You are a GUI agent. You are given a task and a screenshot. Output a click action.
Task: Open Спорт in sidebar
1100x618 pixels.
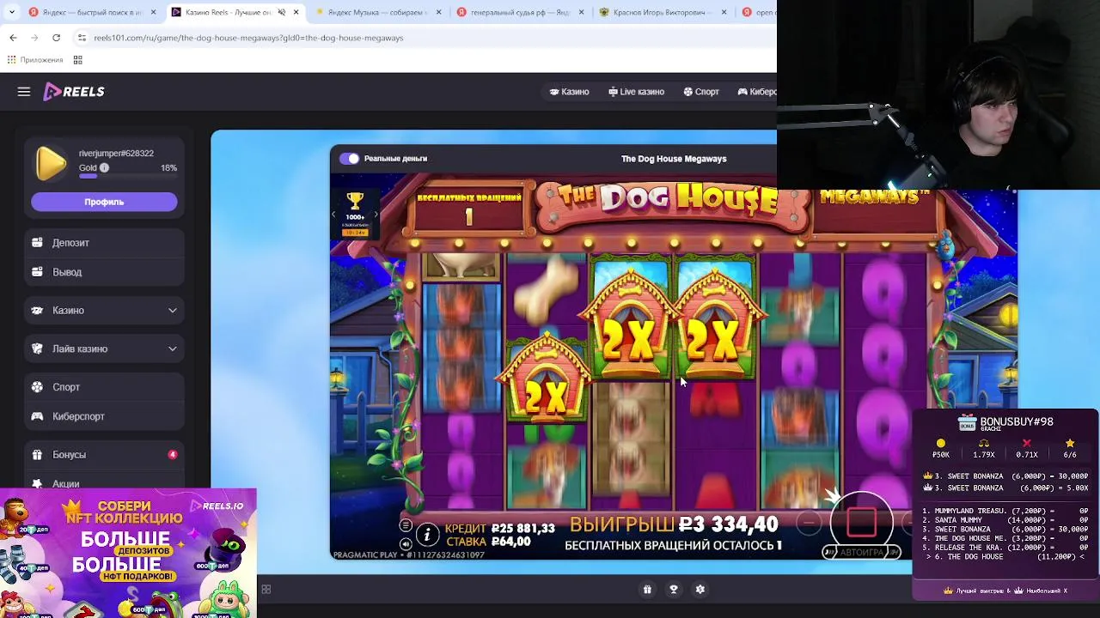(x=104, y=387)
